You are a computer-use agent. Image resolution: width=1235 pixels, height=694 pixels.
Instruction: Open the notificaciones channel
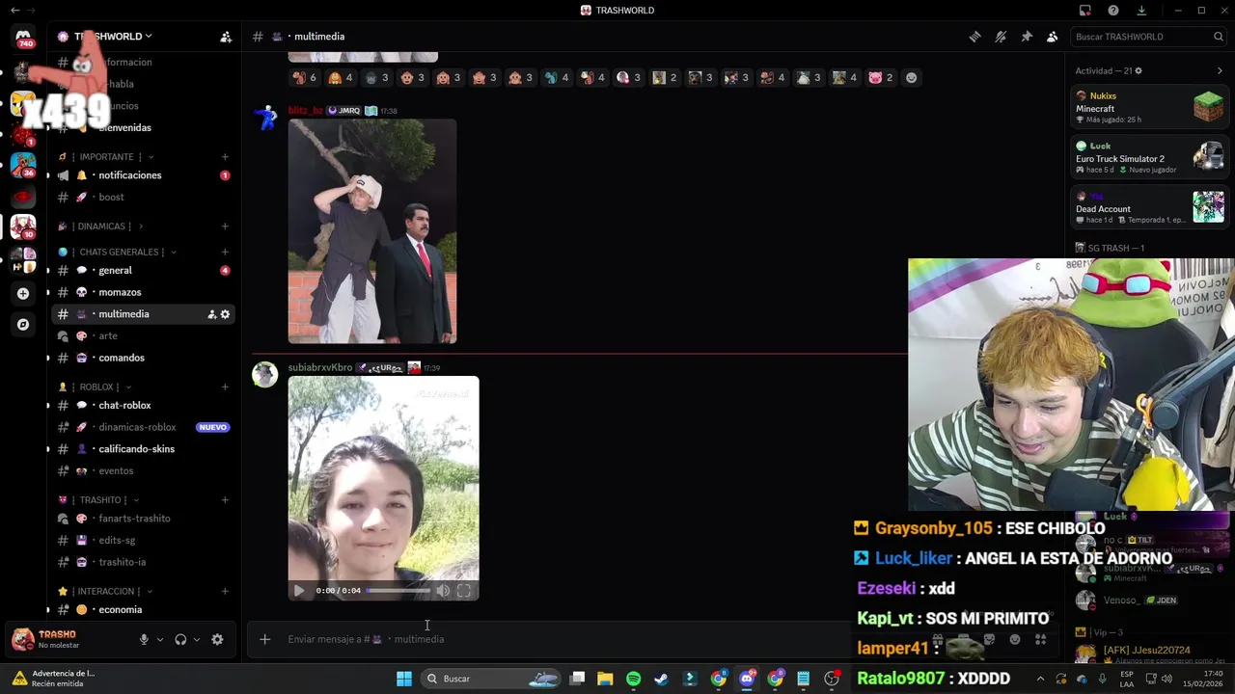click(143, 175)
